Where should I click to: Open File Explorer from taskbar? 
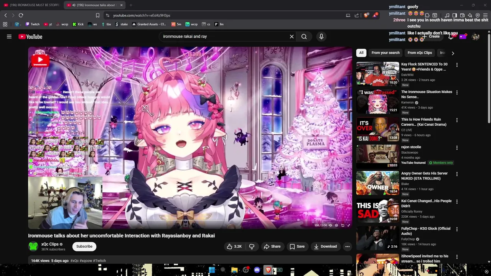point(234,270)
